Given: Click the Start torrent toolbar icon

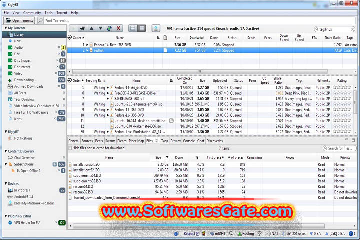Looking at the screenshot, I should click(x=73, y=28).
